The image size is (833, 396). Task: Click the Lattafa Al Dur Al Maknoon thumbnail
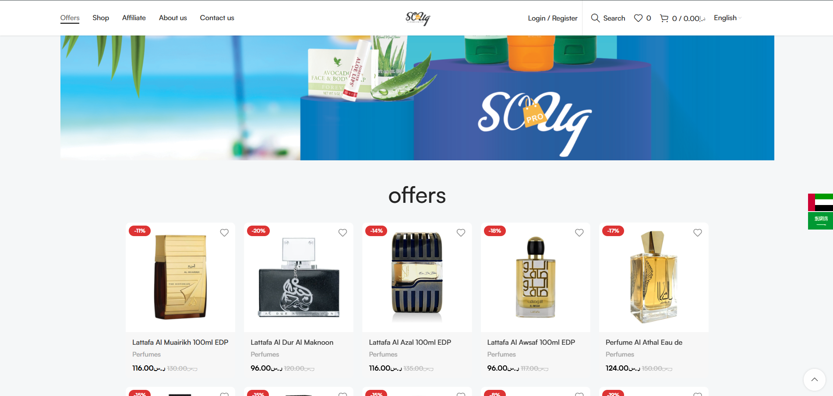[x=299, y=277]
